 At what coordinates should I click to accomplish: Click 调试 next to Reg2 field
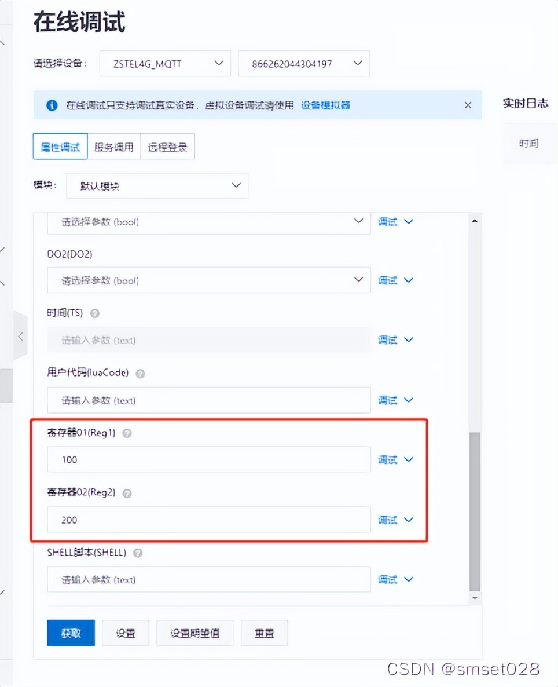click(x=387, y=520)
